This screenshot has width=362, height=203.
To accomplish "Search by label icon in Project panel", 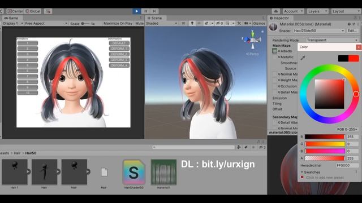I will pyautogui.click(x=246, y=147).
